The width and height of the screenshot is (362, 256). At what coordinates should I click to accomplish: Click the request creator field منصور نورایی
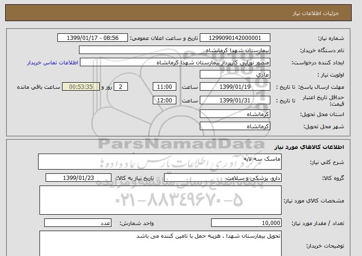point(175,62)
